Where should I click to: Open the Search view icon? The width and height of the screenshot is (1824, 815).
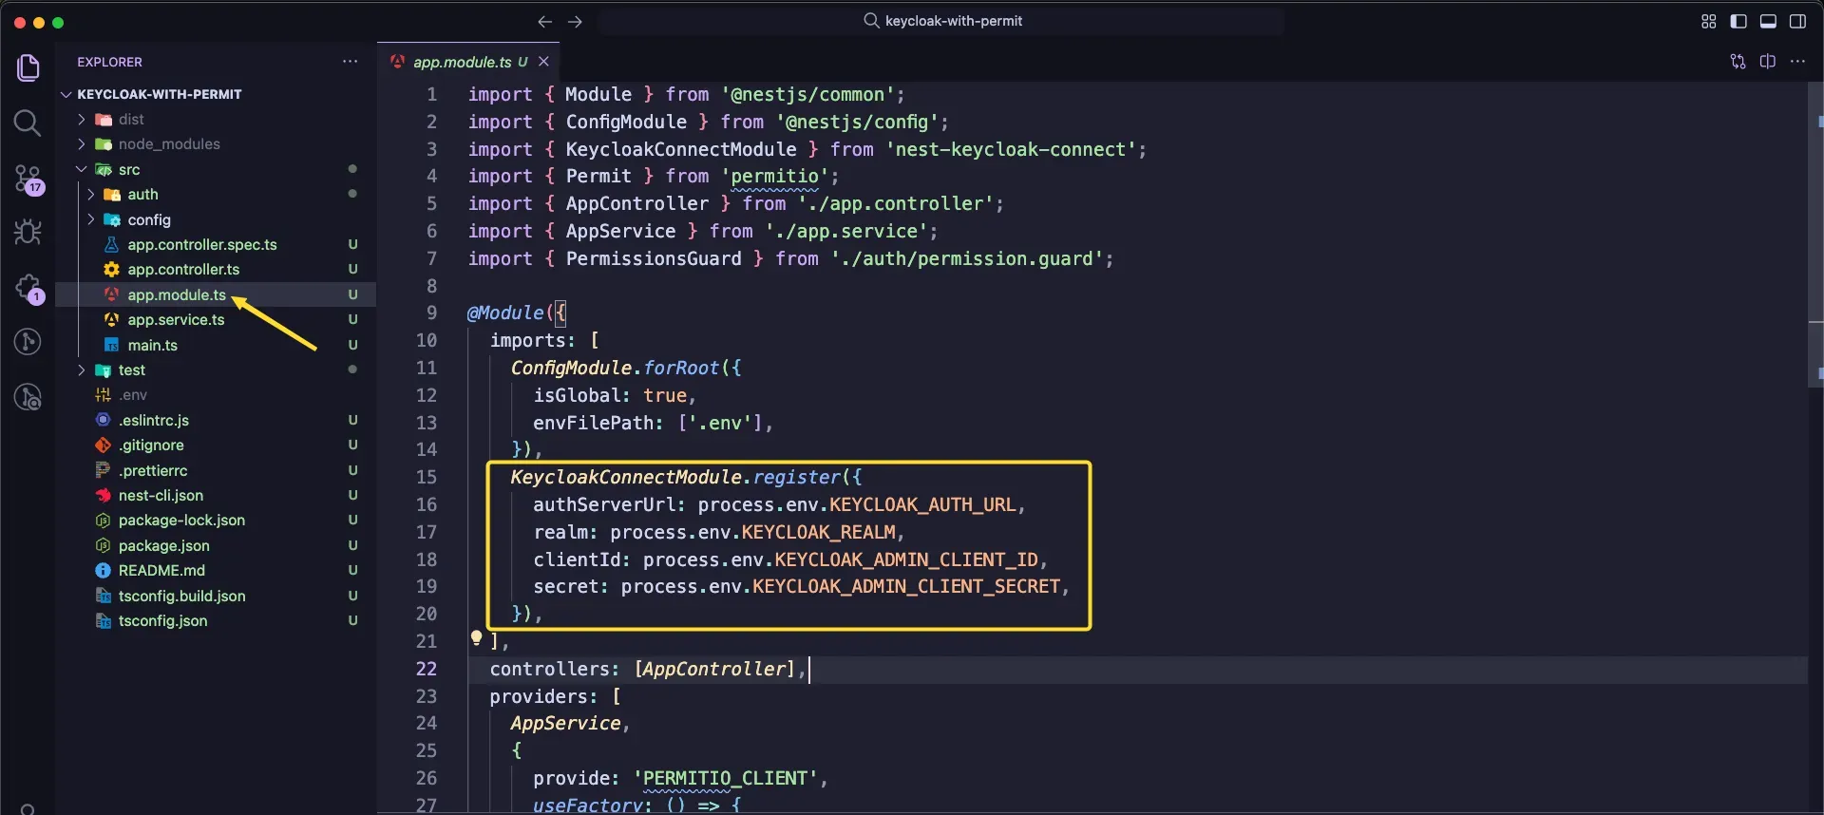pyautogui.click(x=28, y=123)
